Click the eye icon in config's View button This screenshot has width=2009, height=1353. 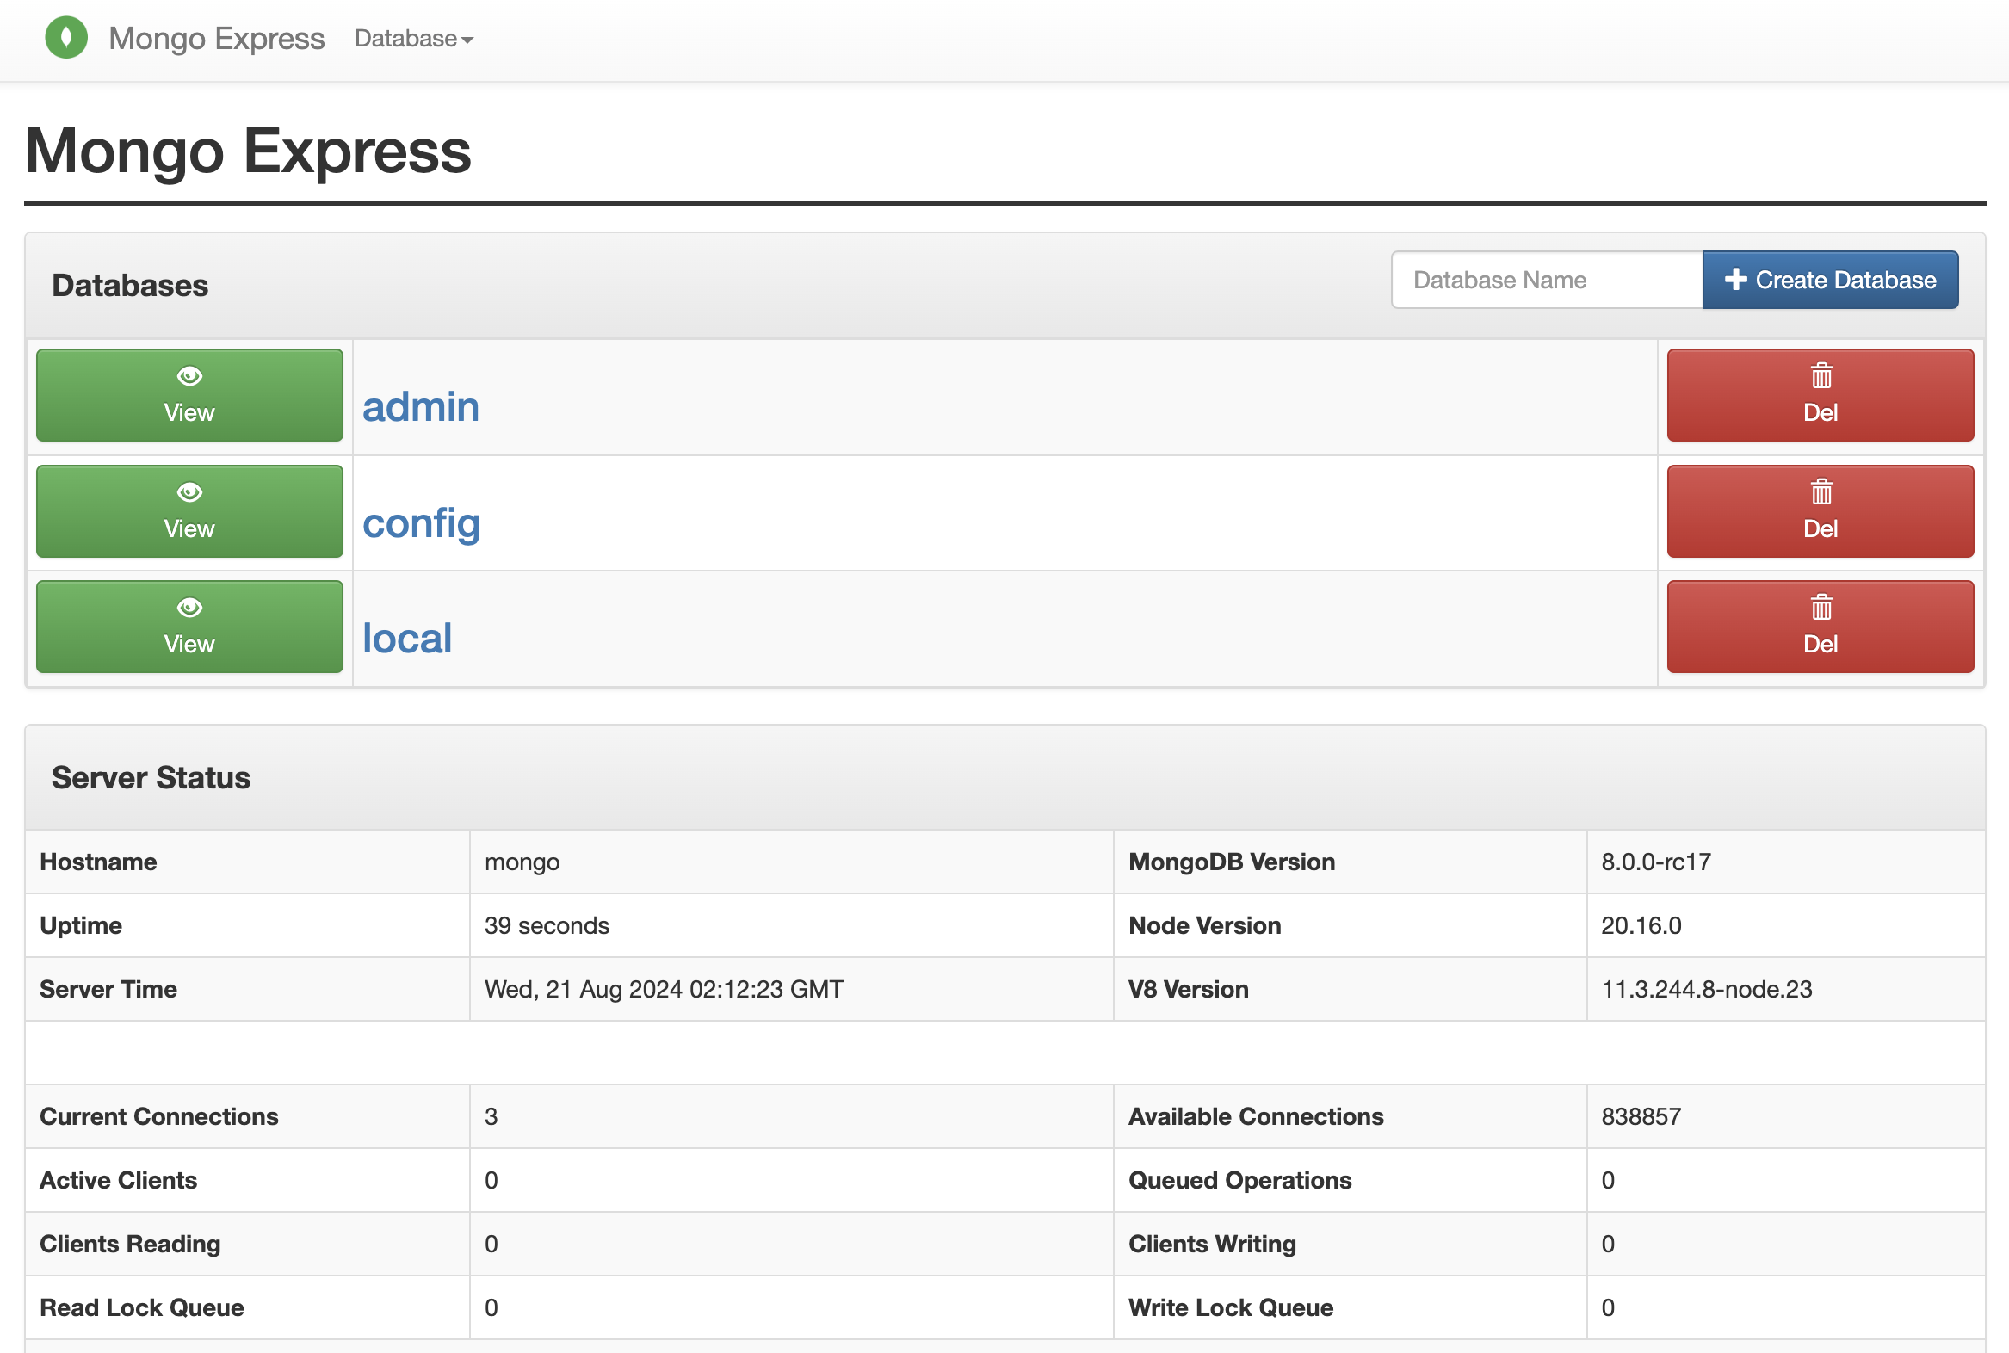tap(189, 491)
